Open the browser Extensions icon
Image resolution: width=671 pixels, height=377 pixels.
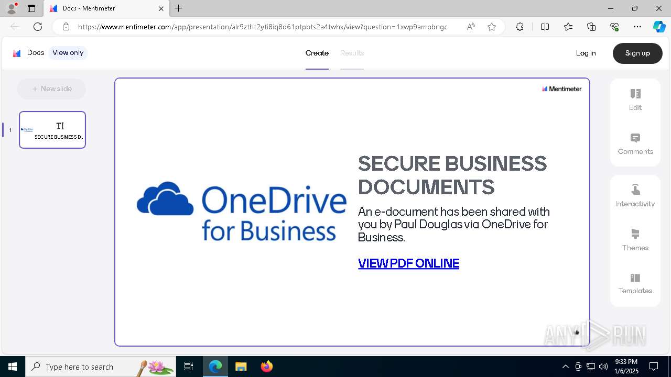(x=520, y=27)
